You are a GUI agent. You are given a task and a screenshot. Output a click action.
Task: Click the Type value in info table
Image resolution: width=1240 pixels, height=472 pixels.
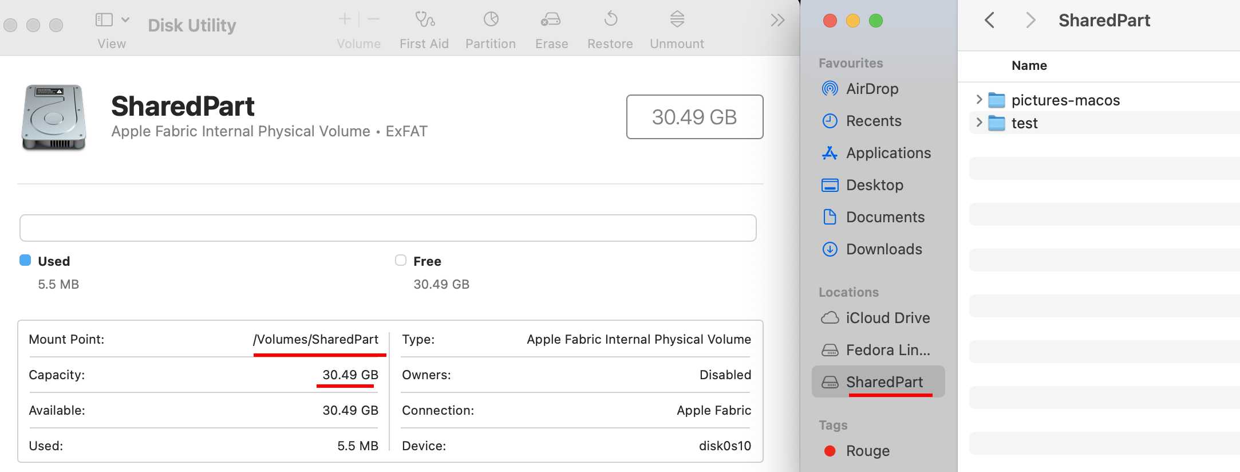[x=639, y=339]
